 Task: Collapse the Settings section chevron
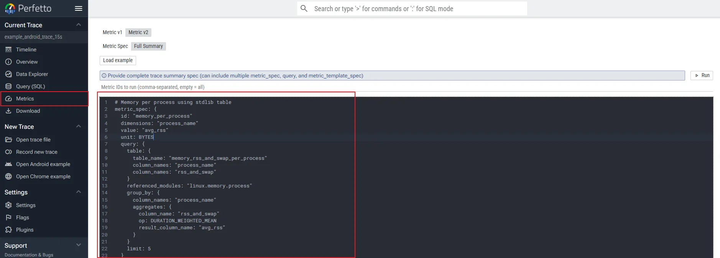pos(79,192)
